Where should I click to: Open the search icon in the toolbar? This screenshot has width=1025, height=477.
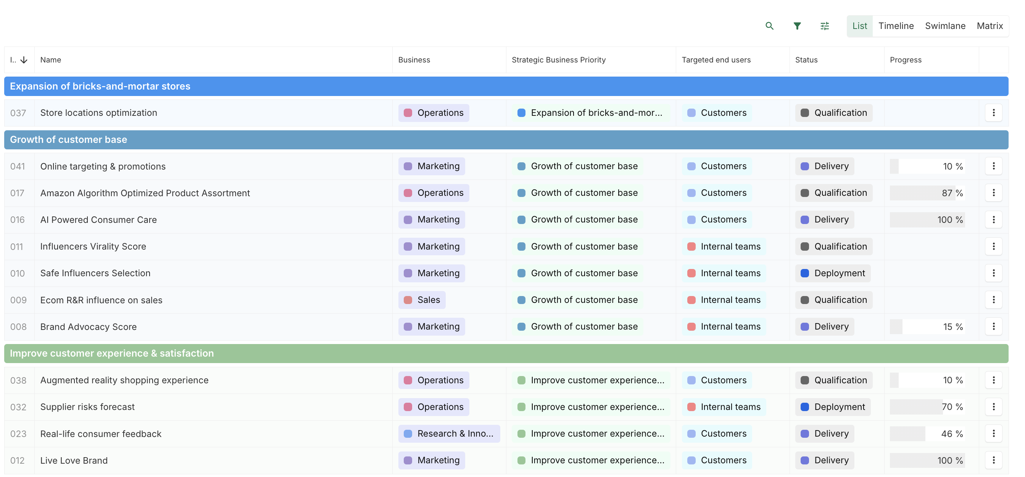click(770, 26)
